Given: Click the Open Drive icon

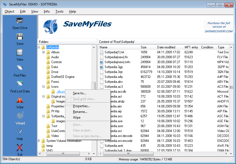Looking at the screenshot, I should pos(20,21).
